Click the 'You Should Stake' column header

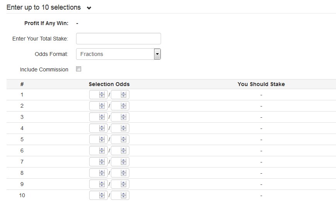(x=261, y=84)
